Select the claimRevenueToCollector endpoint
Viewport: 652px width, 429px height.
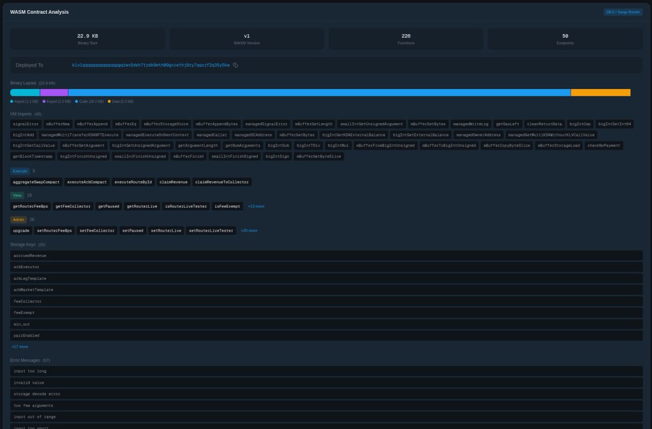point(223,182)
